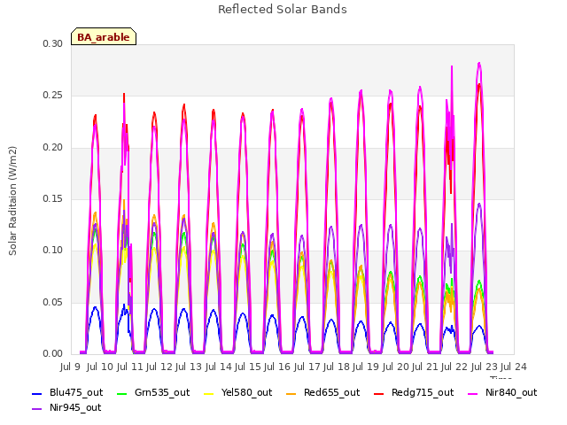Click the Jul 18 x-axis label

[337, 367]
